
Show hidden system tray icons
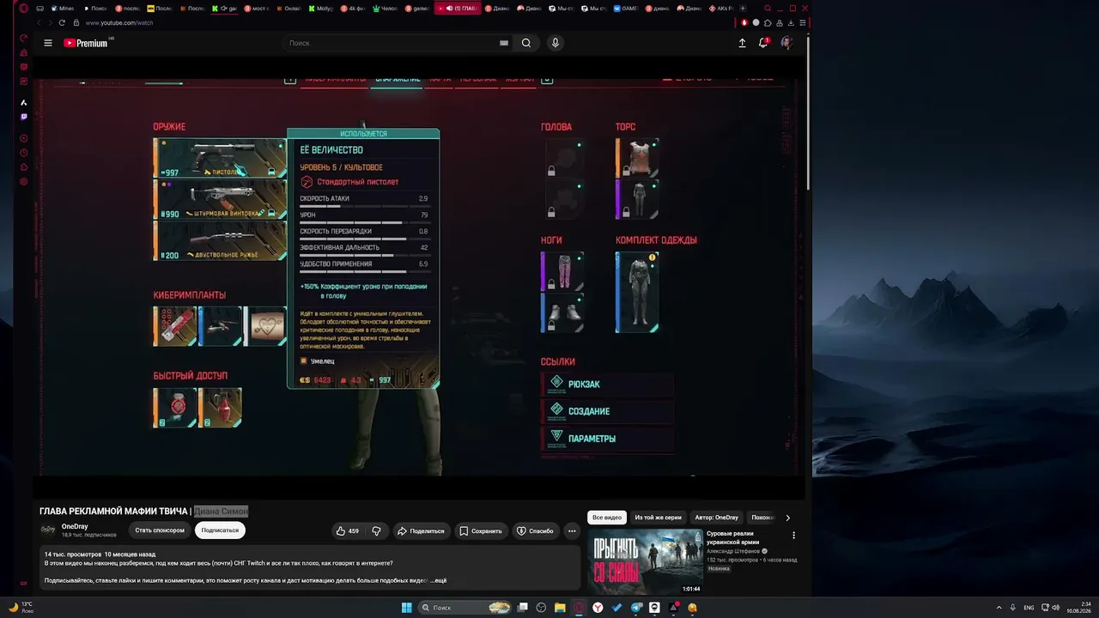pyautogui.click(x=999, y=608)
